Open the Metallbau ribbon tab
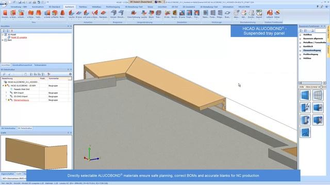 click(96, 7)
